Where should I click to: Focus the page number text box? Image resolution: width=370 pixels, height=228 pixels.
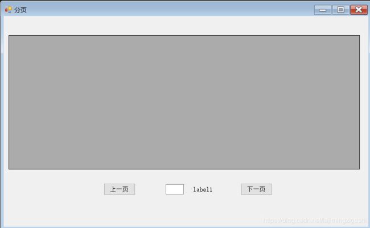coord(175,189)
